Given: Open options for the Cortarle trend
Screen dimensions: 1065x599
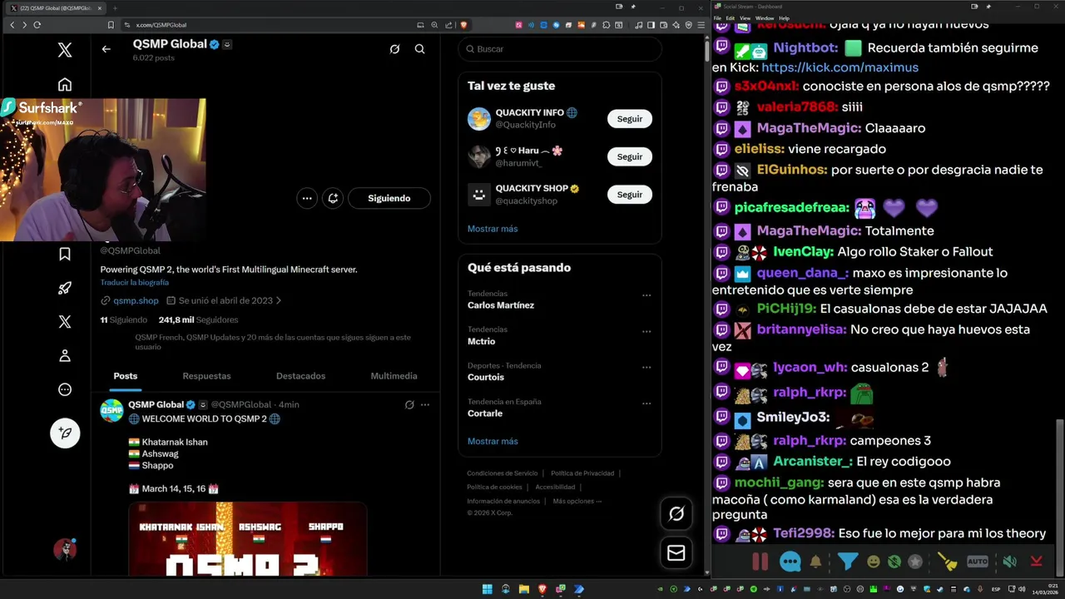Looking at the screenshot, I should pyautogui.click(x=646, y=403).
